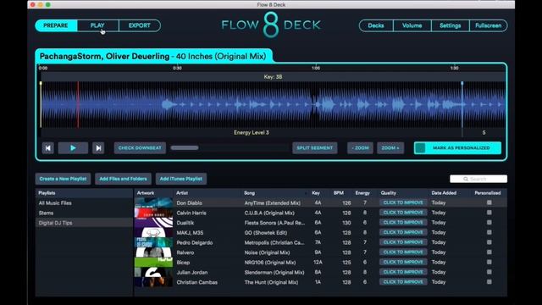Click Add iTunes Playlist
The width and height of the screenshot is (542, 305).
click(181, 179)
